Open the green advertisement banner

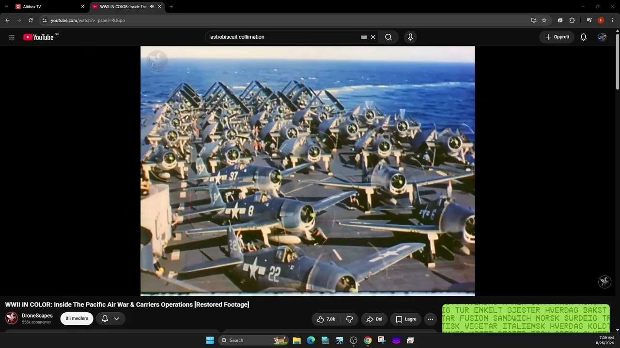[x=526, y=319]
